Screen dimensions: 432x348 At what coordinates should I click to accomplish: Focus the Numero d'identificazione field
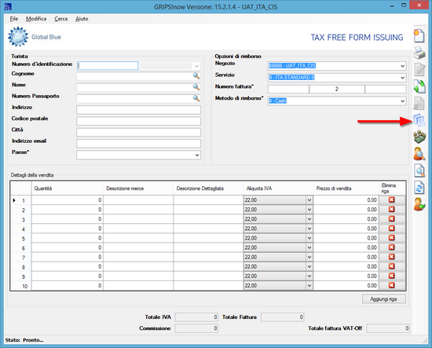(108, 66)
